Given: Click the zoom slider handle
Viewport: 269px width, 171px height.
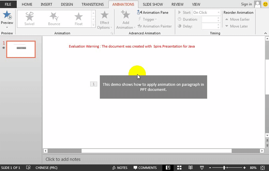Looking at the screenshot, I should click(224, 168).
